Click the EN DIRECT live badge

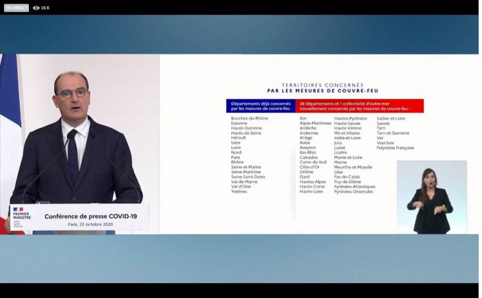click(x=16, y=8)
